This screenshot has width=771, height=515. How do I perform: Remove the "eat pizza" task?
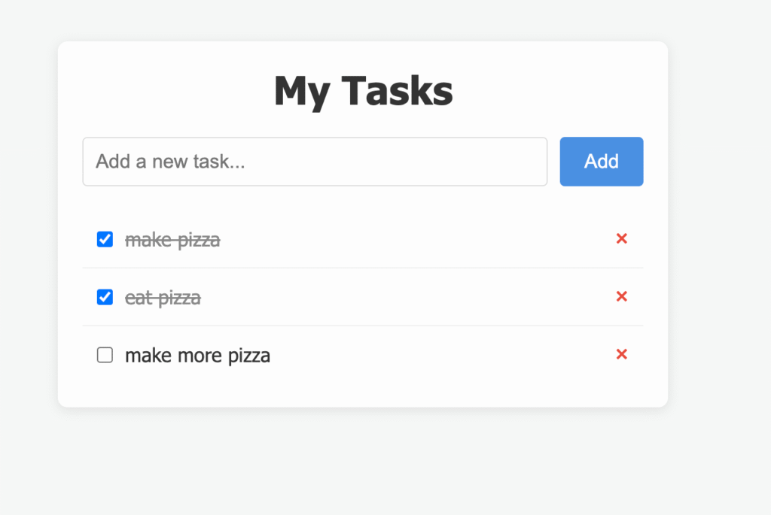click(x=622, y=297)
